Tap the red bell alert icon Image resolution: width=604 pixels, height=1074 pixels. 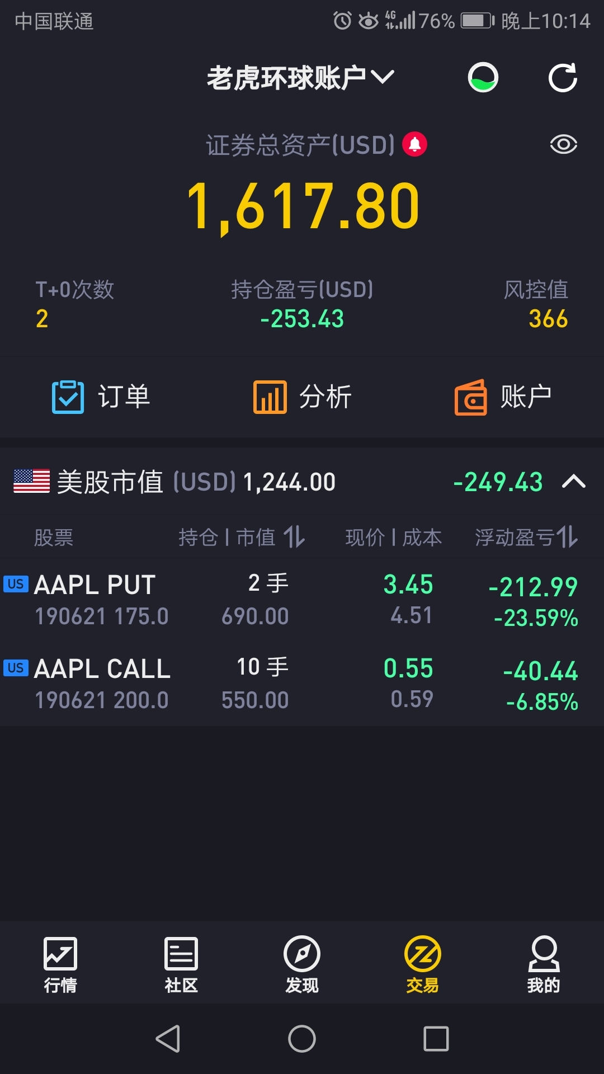tap(414, 144)
